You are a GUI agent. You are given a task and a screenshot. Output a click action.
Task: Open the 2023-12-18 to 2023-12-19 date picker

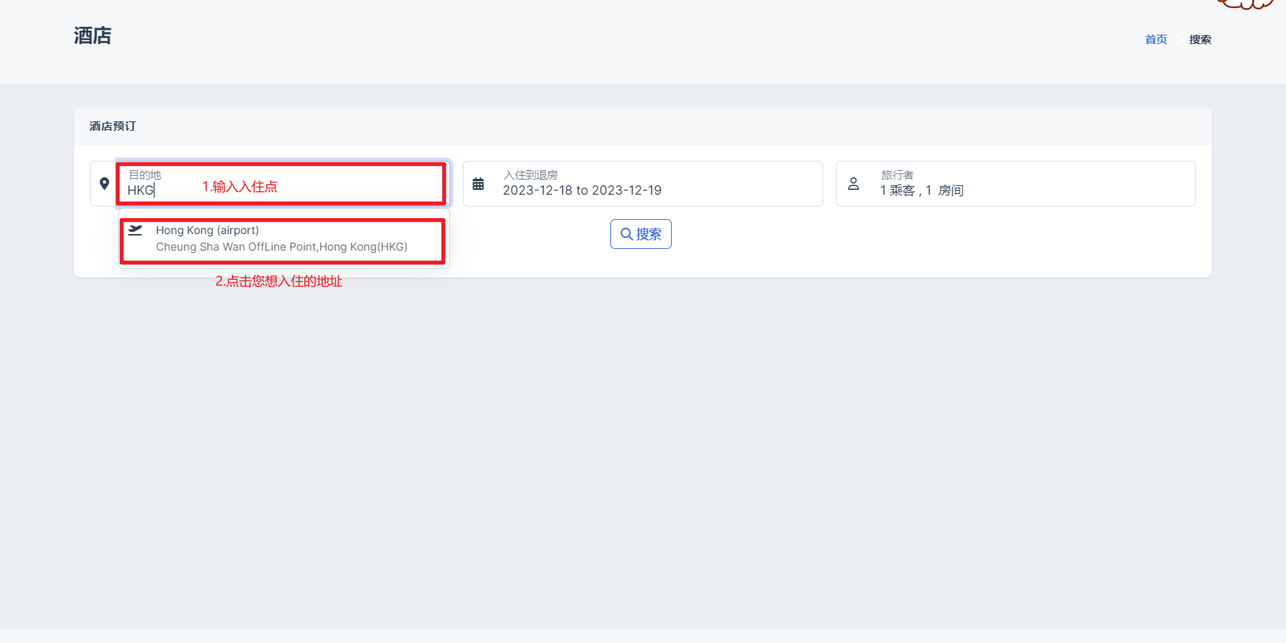click(x=582, y=191)
